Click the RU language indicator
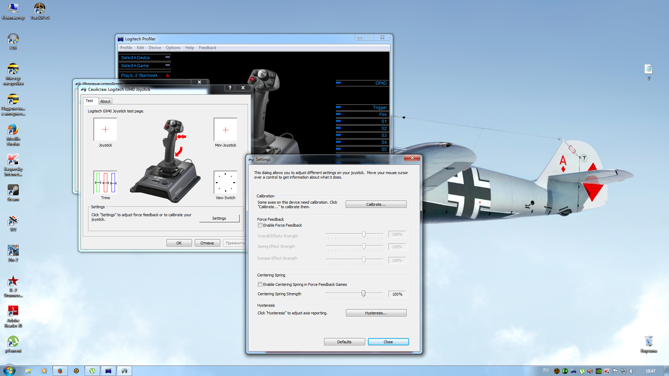Screen dimensions: 669x376 pyautogui.click(x=546, y=370)
